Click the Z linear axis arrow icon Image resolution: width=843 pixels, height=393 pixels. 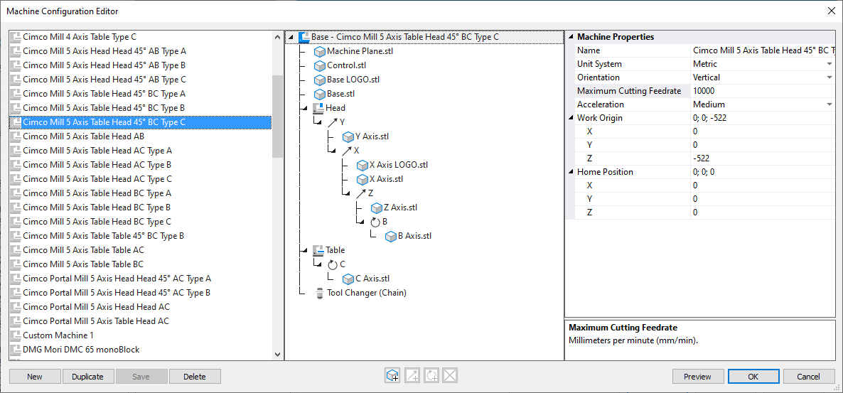[x=361, y=193]
